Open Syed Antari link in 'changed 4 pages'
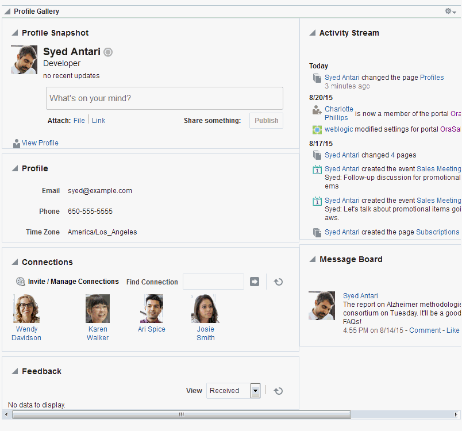 (342, 155)
